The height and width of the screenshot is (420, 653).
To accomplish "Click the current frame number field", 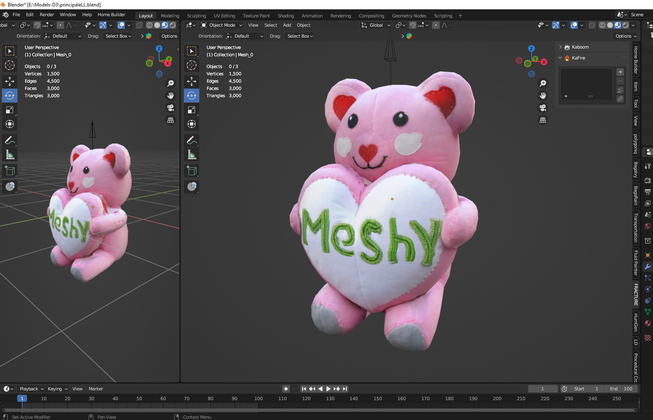I will (x=542, y=389).
